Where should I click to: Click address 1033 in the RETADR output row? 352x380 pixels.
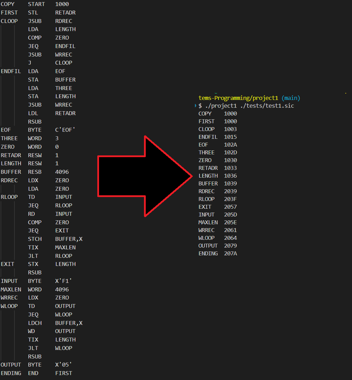[x=230, y=168]
